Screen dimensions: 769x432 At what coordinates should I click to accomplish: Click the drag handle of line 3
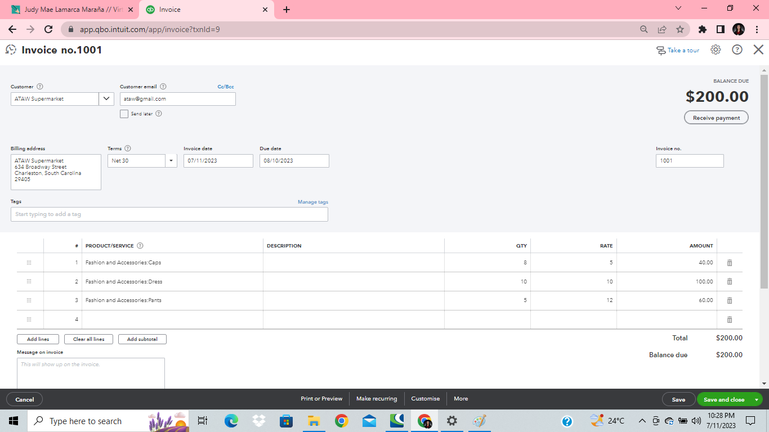29,300
